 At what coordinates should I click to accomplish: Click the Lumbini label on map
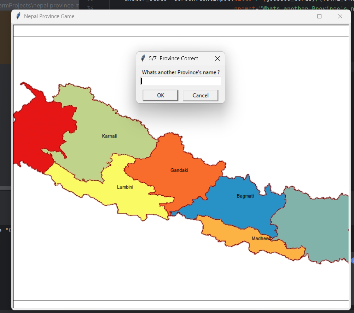(x=125, y=187)
